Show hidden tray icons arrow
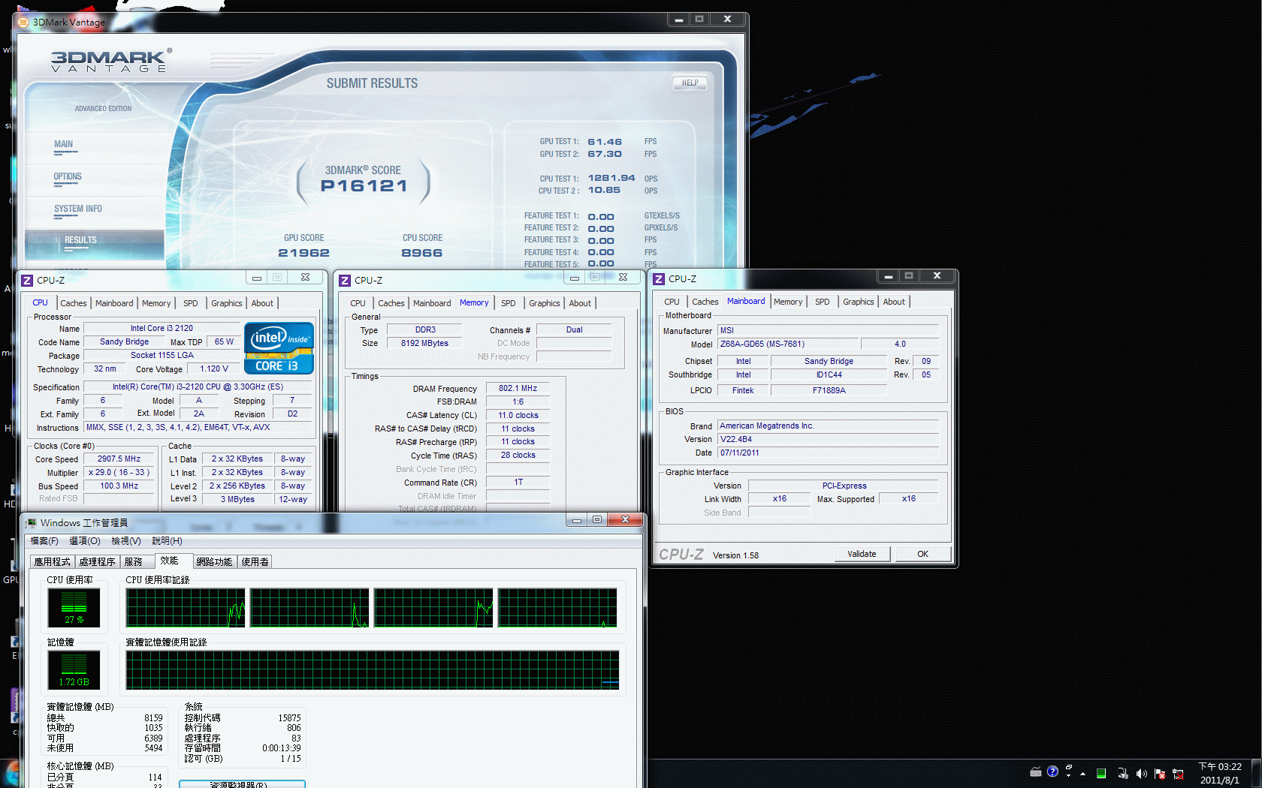This screenshot has height=788, width=1262. coord(1082,774)
